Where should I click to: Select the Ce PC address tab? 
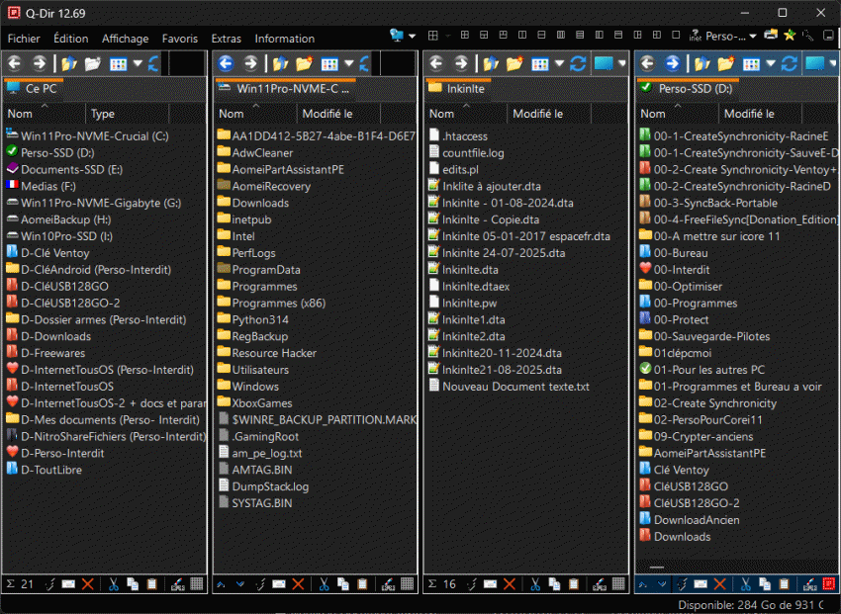tap(34, 88)
